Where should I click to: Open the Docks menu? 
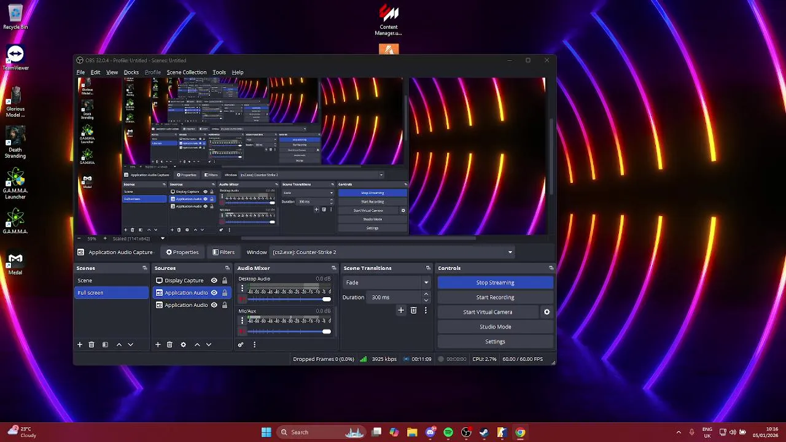(x=131, y=72)
